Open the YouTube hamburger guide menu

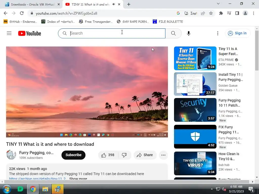9,33
